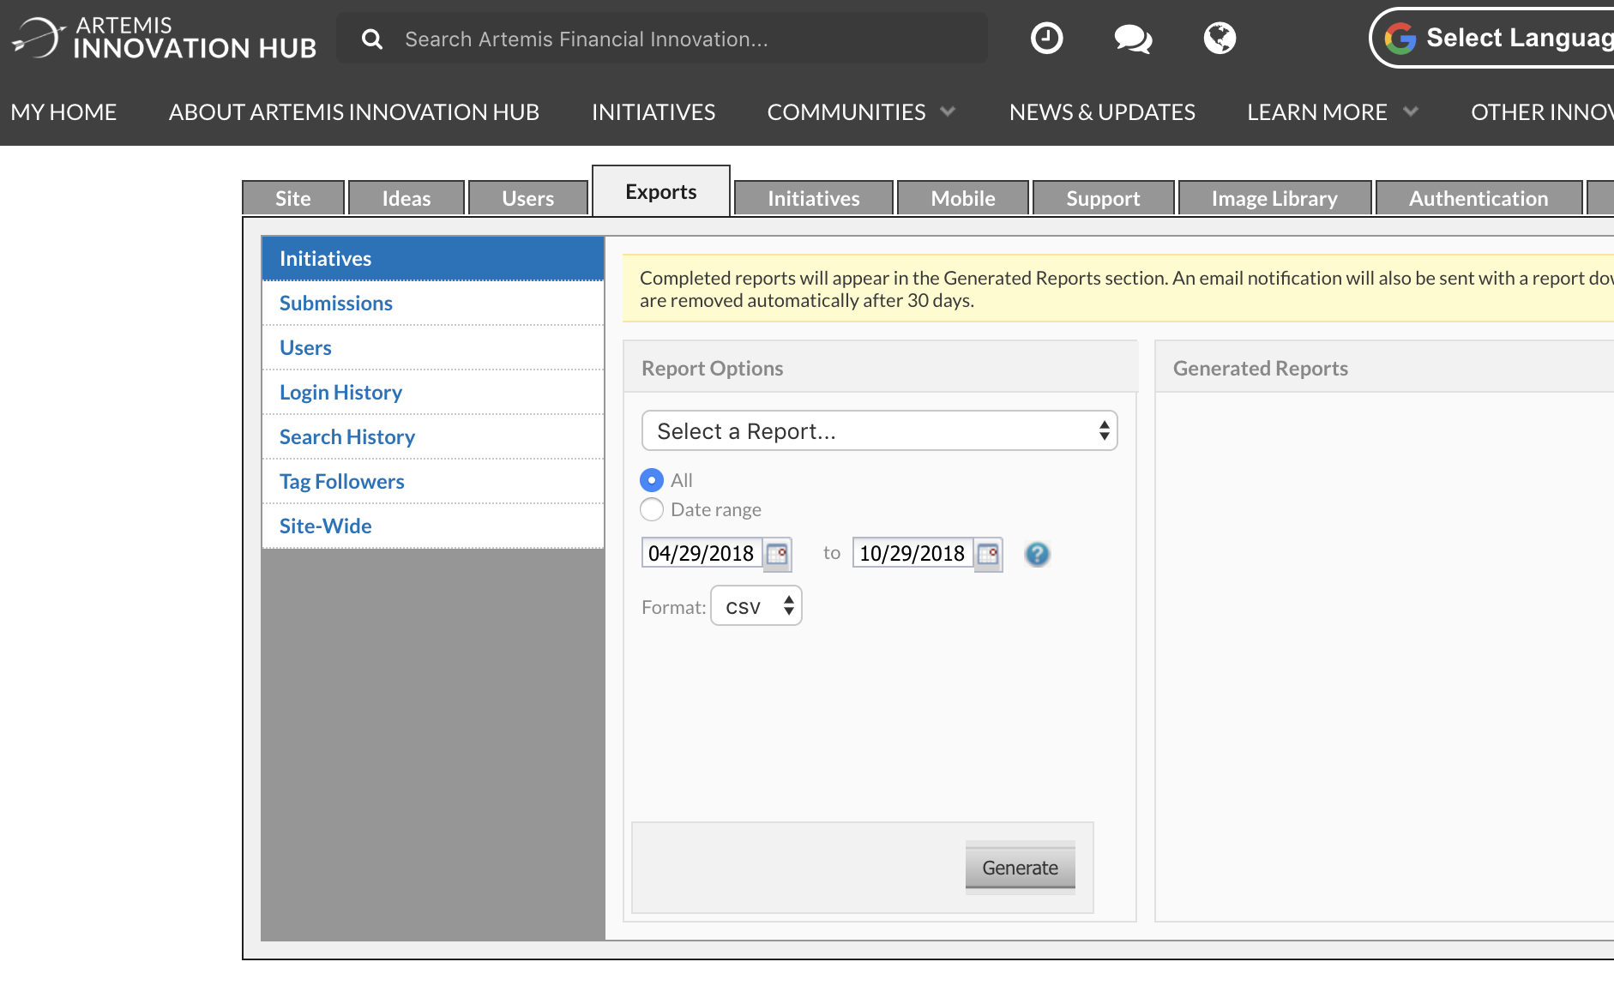Open the start date calendar picker
This screenshot has width=1614, height=998.
point(777,554)
